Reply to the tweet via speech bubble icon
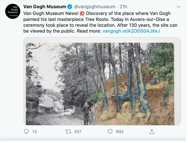 (x=26, y=132)
